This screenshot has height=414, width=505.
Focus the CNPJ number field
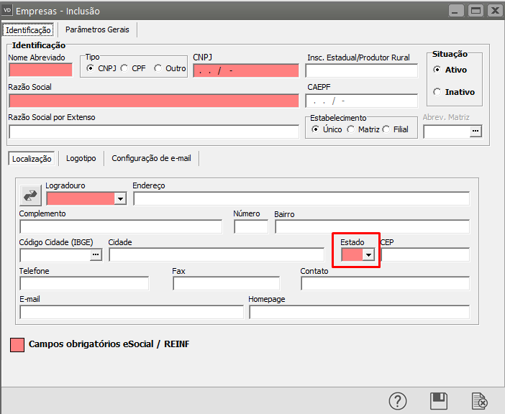click(245, 70)
